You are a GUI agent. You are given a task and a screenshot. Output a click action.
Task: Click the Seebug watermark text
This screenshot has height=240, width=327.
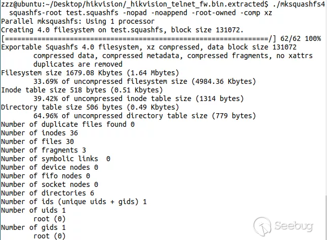point(295,226)
